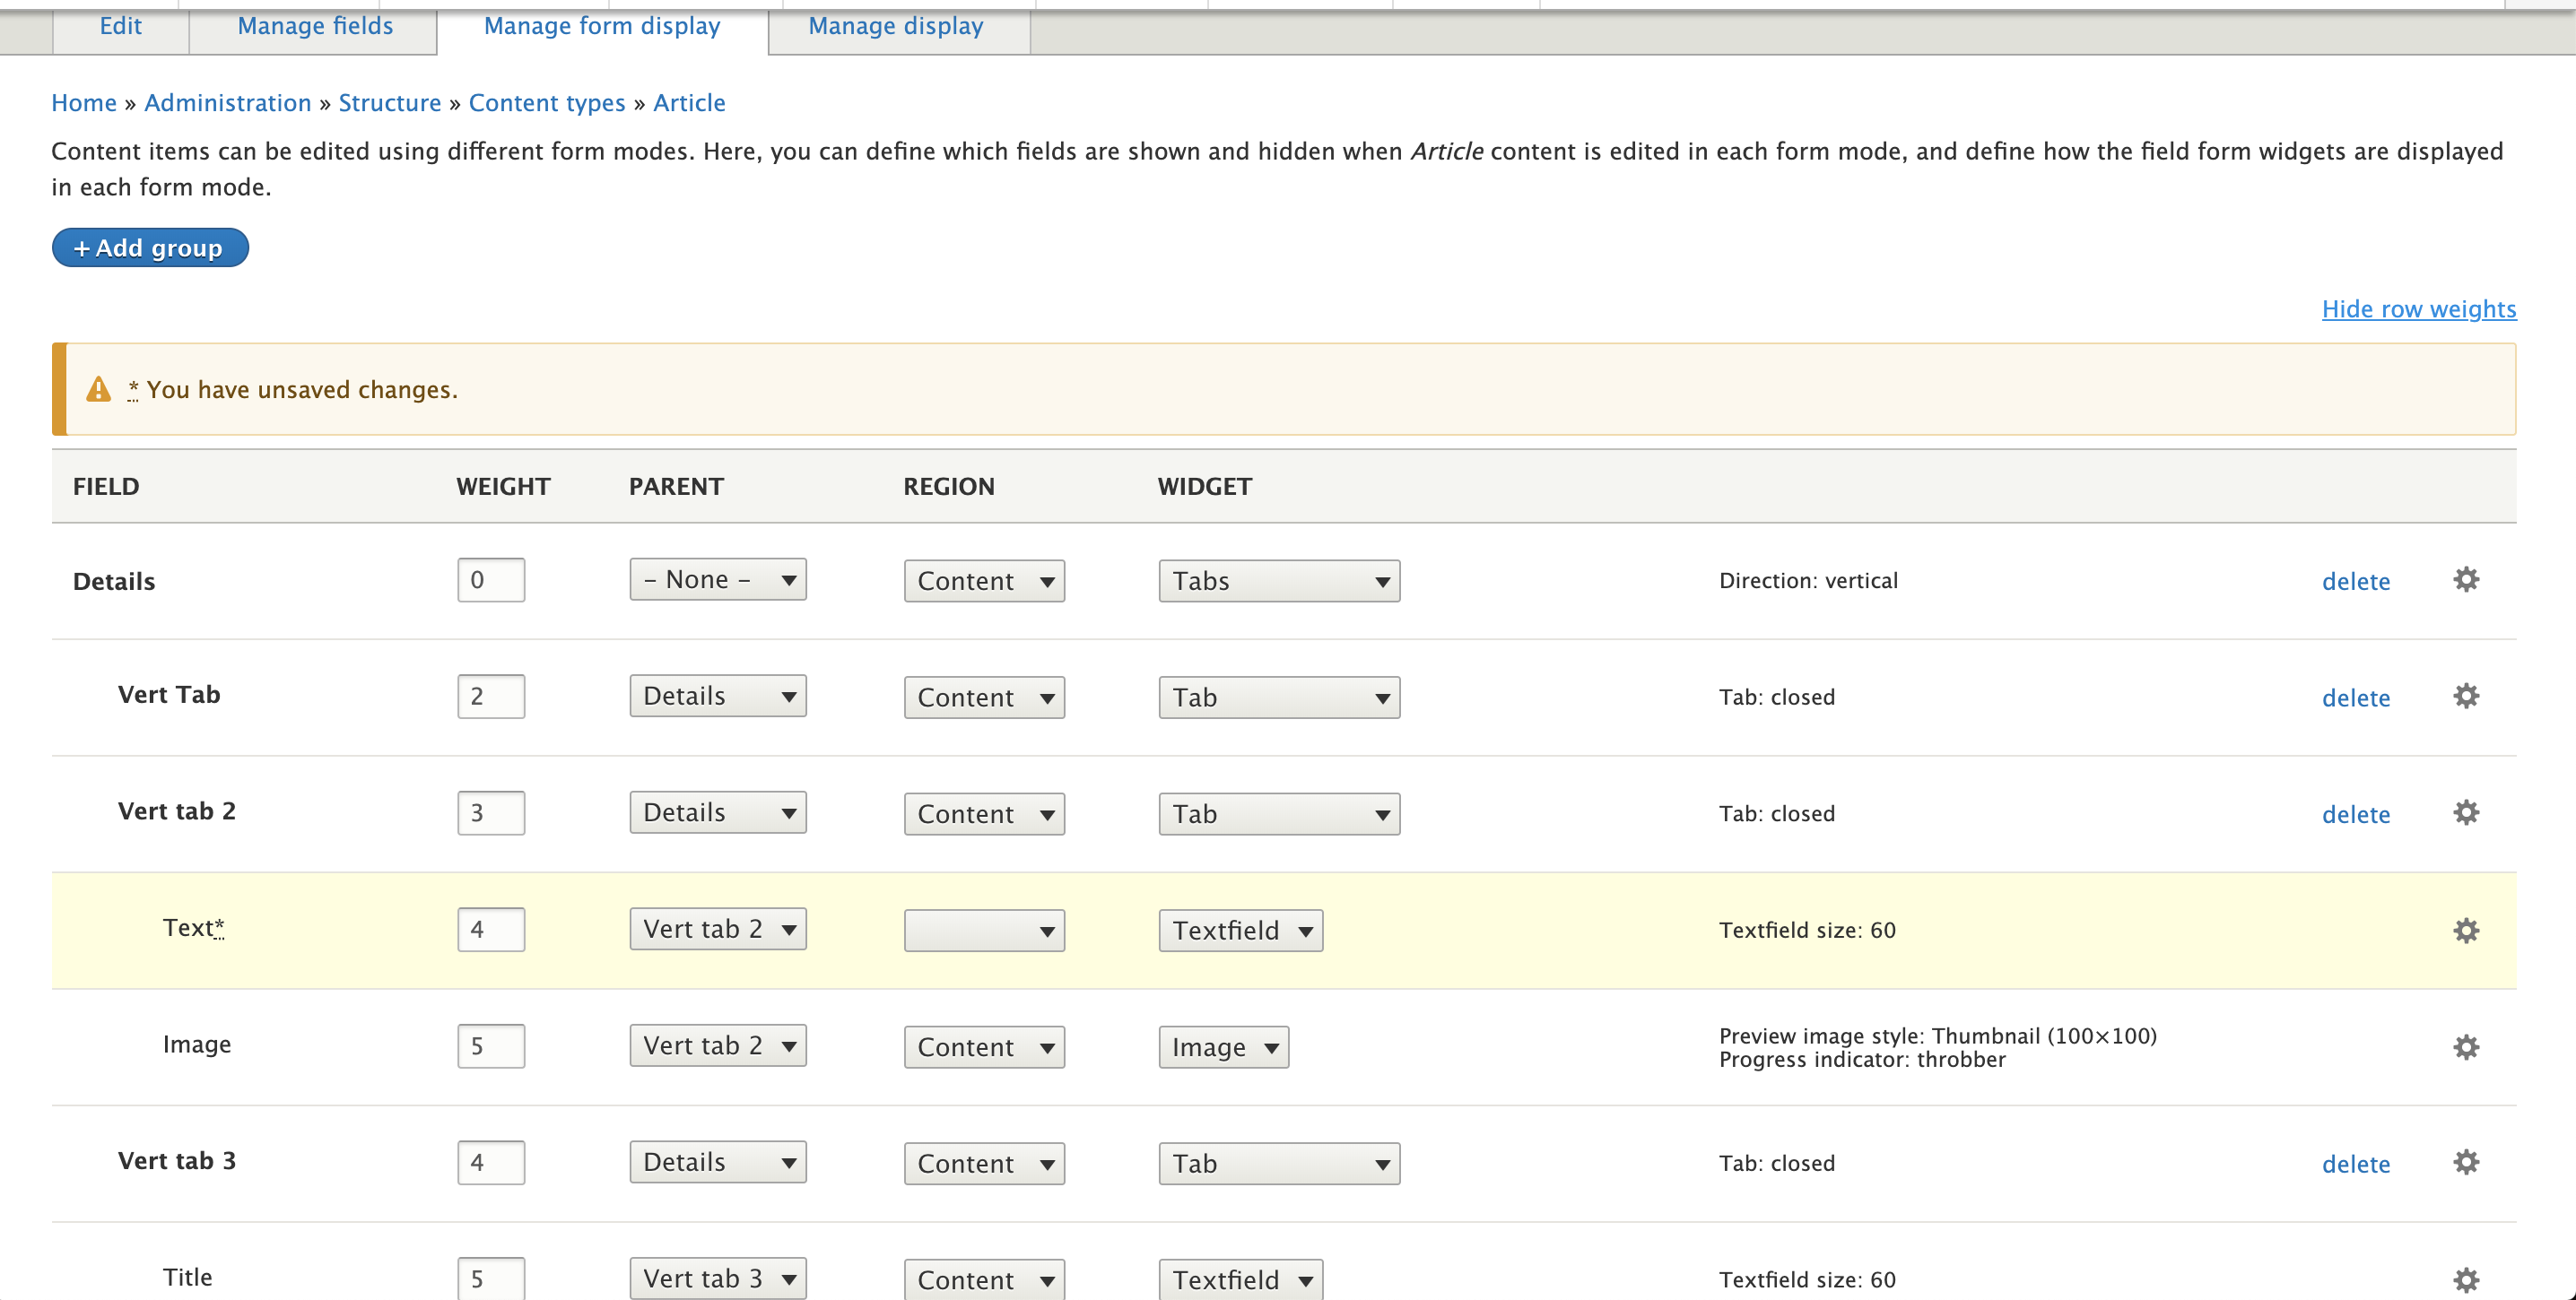Open settings gear for the Image field

coord(2466,1046)
